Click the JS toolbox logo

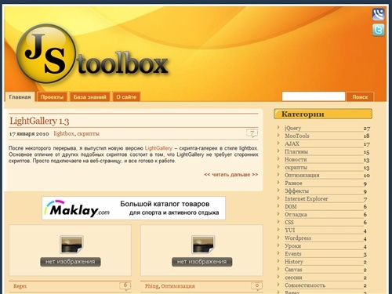[x=93, y=54]
